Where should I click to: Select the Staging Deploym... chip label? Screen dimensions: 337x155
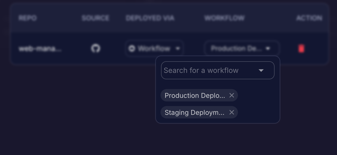click(x=194, y=113)
